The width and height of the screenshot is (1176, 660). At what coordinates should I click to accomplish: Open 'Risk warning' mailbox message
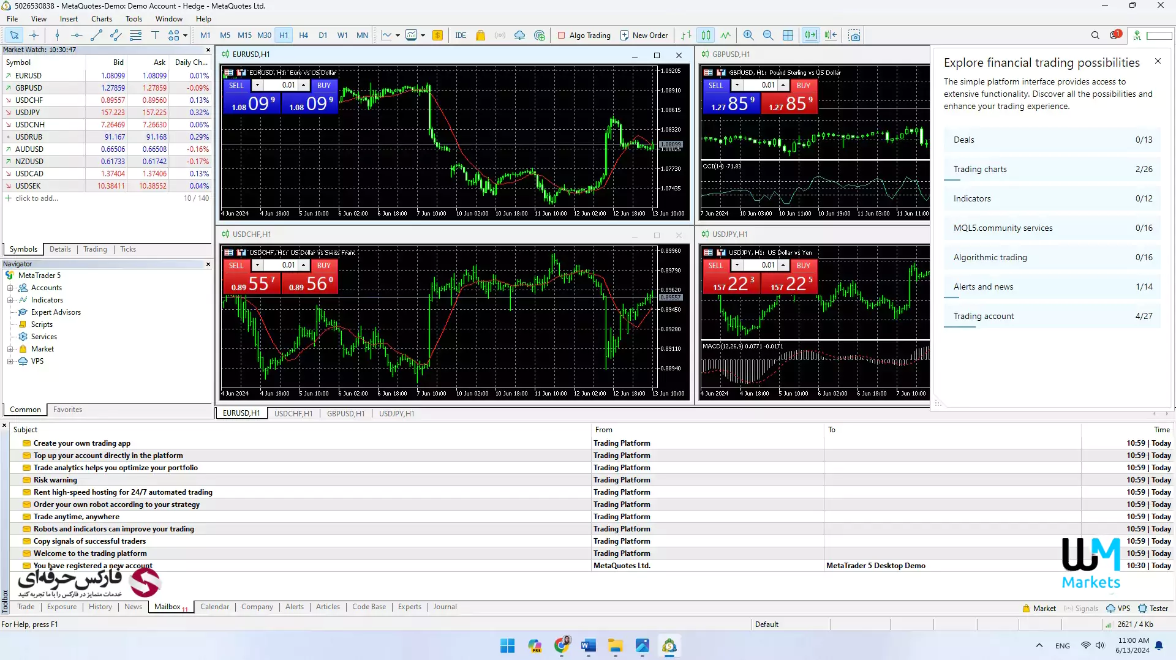[55, 480]
